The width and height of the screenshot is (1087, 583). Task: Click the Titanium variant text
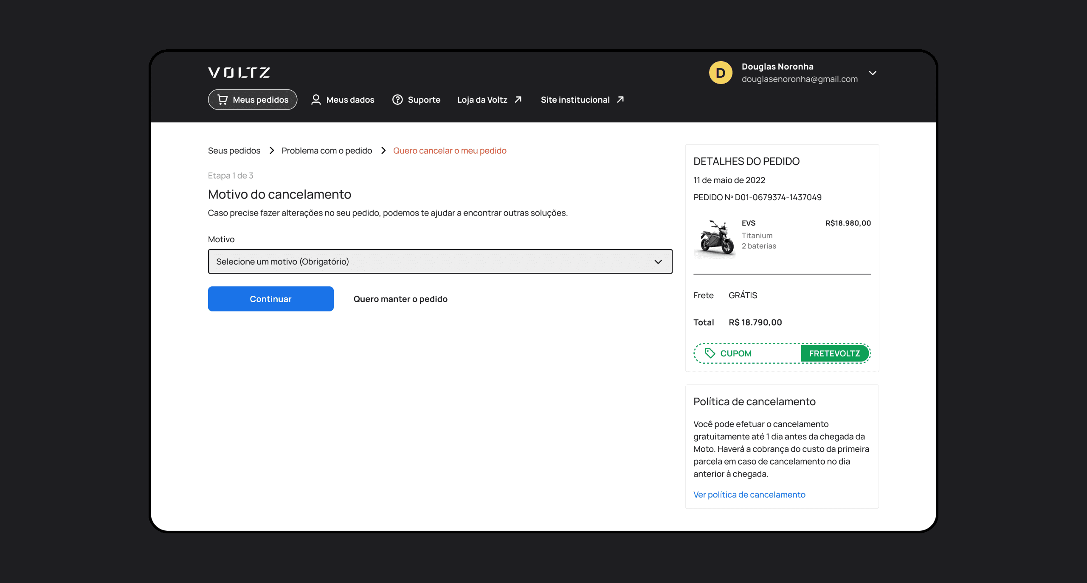[757, 235]
